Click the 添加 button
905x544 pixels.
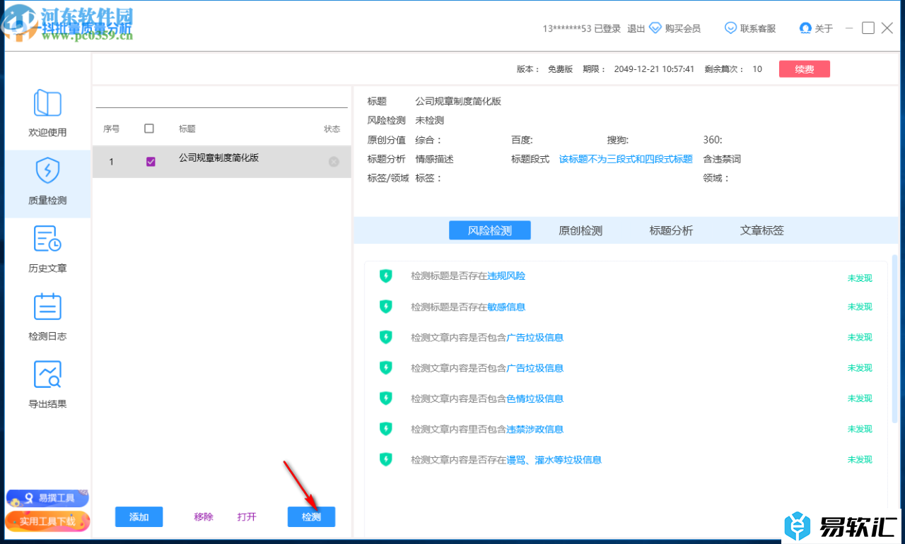[x=139, y=517]
